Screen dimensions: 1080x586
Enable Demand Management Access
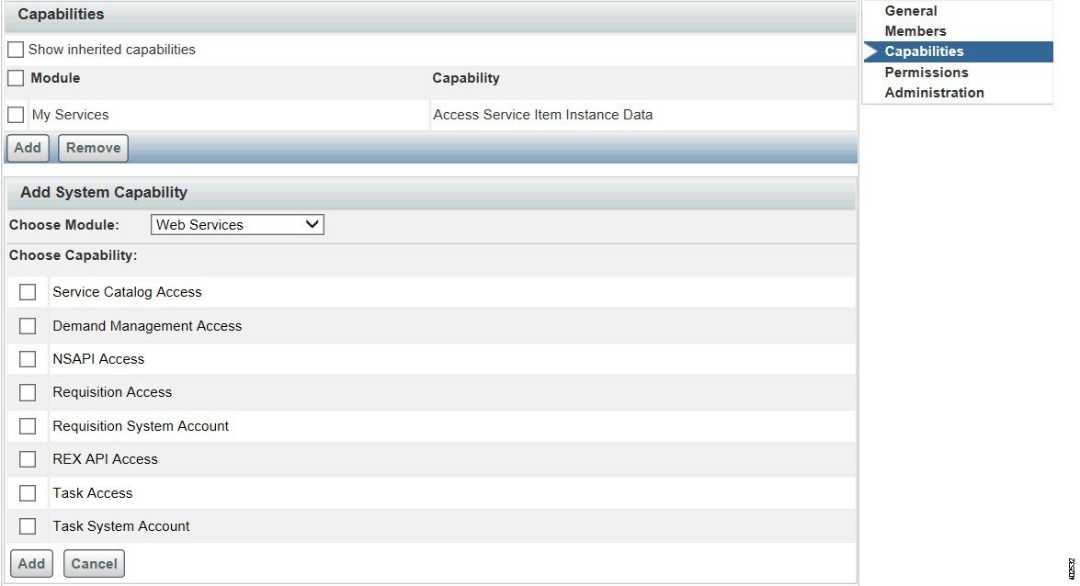pos(27,325)
